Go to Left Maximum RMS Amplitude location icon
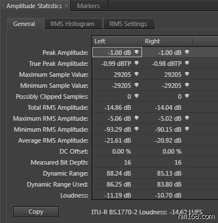218x223 pixels. (x=136, y=118)
